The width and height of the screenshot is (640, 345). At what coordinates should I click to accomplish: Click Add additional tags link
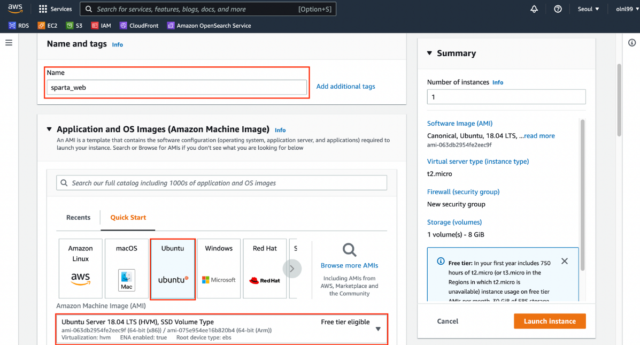(346, 87)
